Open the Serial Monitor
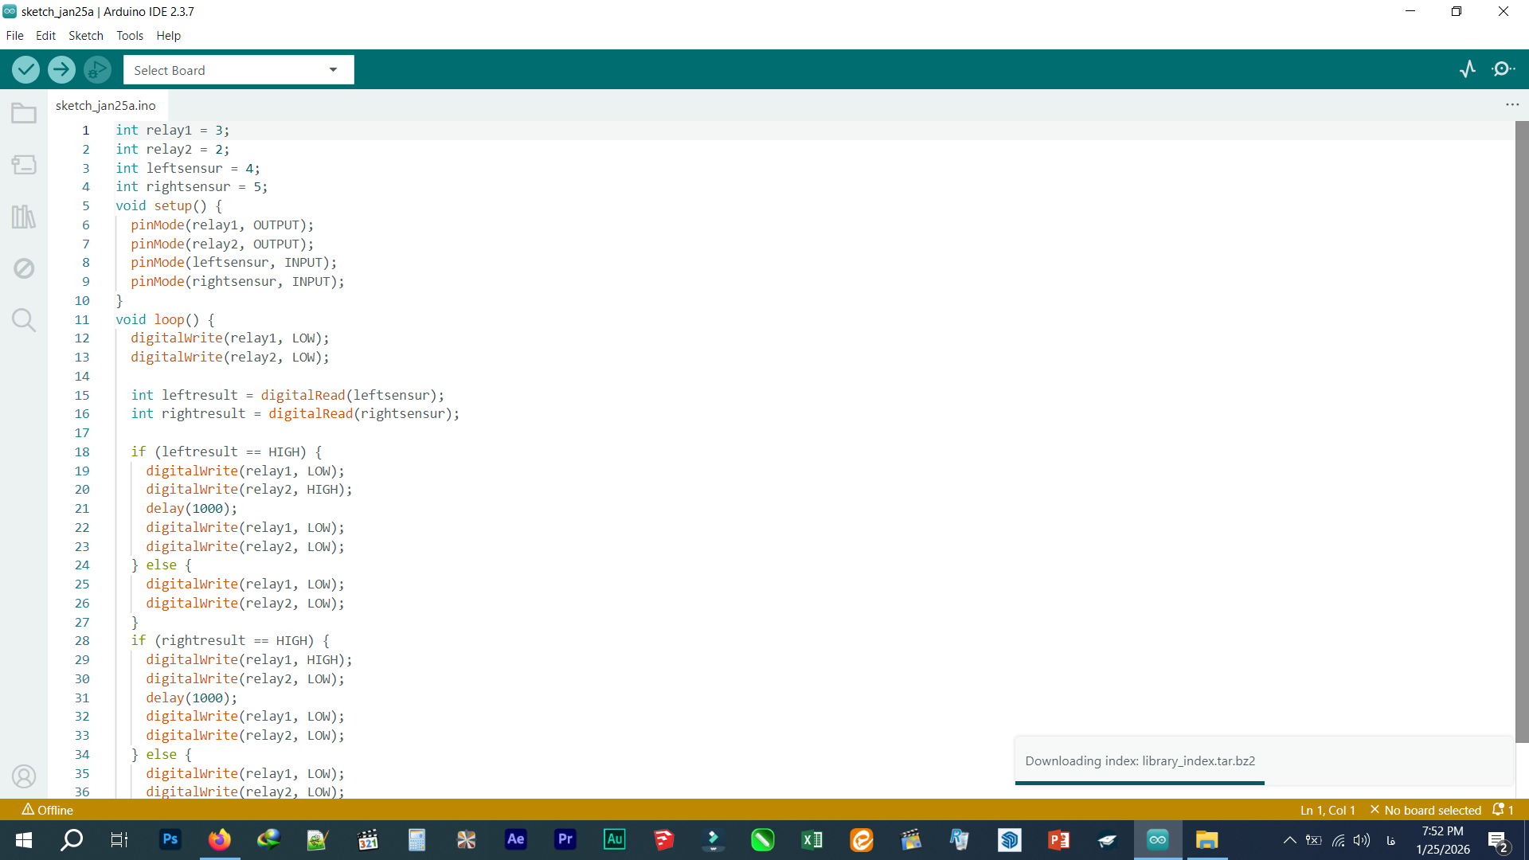The image size is (1529, 860). [x=1503, y=70]
